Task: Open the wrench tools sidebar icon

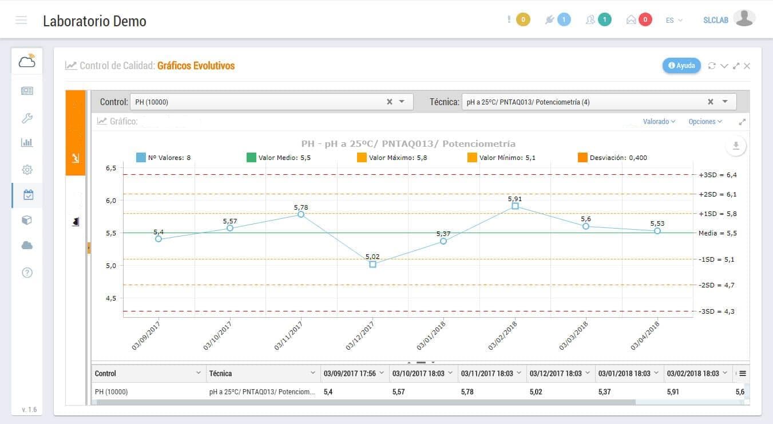Action: pos(27,118)
